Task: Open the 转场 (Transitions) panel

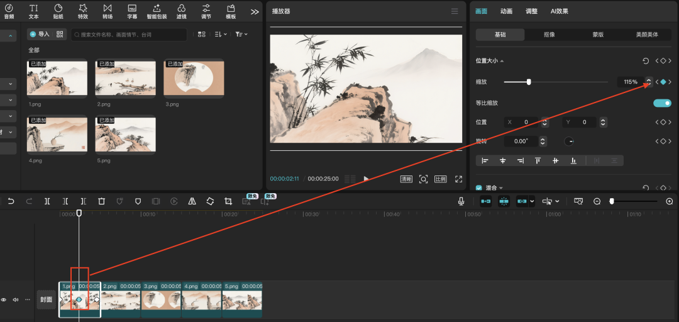Action: click(x=108, y=12)
